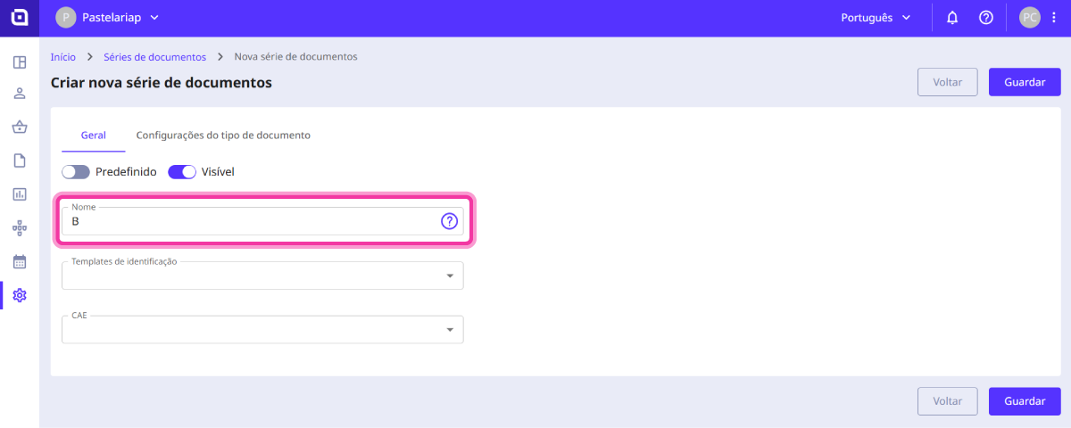Enable the Predefinido toggle

pyautogui.click(x=76, y=171)
